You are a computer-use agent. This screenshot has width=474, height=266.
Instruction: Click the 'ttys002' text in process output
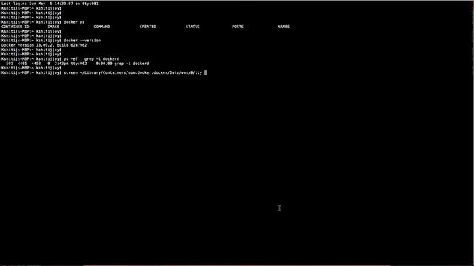click(x=79, y=64)
